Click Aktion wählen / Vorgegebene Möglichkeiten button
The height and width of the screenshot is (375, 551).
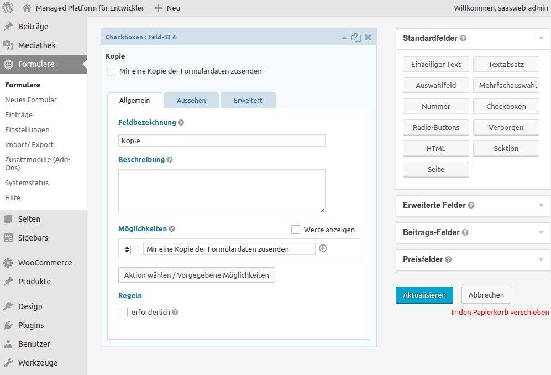pyautogui.click(x=196, y=275)
